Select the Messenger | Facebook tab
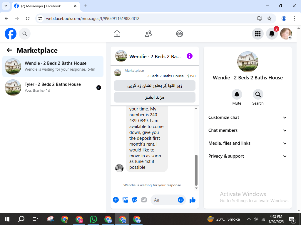301x225 pixels. 46,6
